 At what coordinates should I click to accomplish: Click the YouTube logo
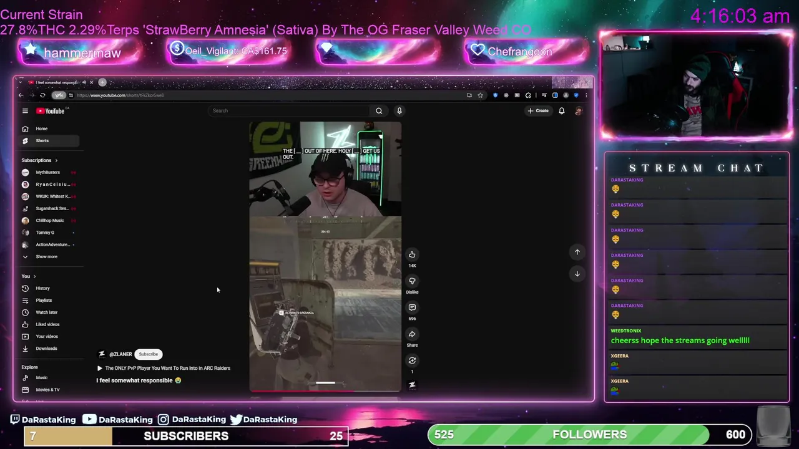(x=51, y=111)
